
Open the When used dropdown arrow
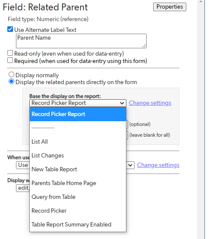pyautogui.click(x=130, y=165)
